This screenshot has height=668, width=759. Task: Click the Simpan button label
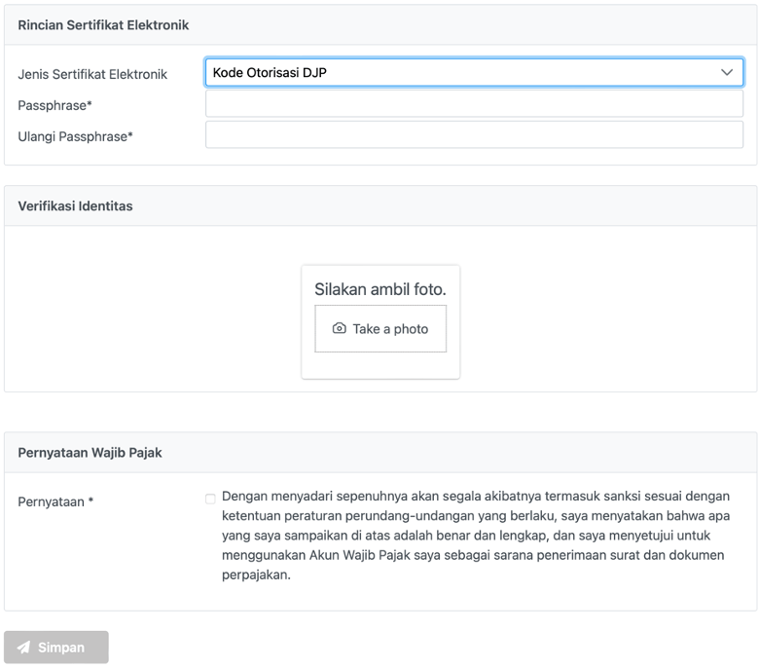[x=61, y=648]
